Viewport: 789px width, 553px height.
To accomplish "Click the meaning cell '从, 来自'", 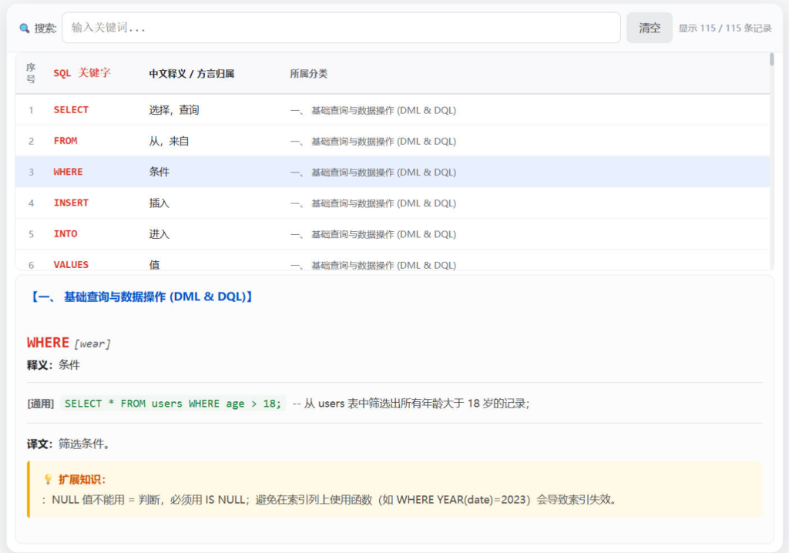I will click(x=169, y=142).
